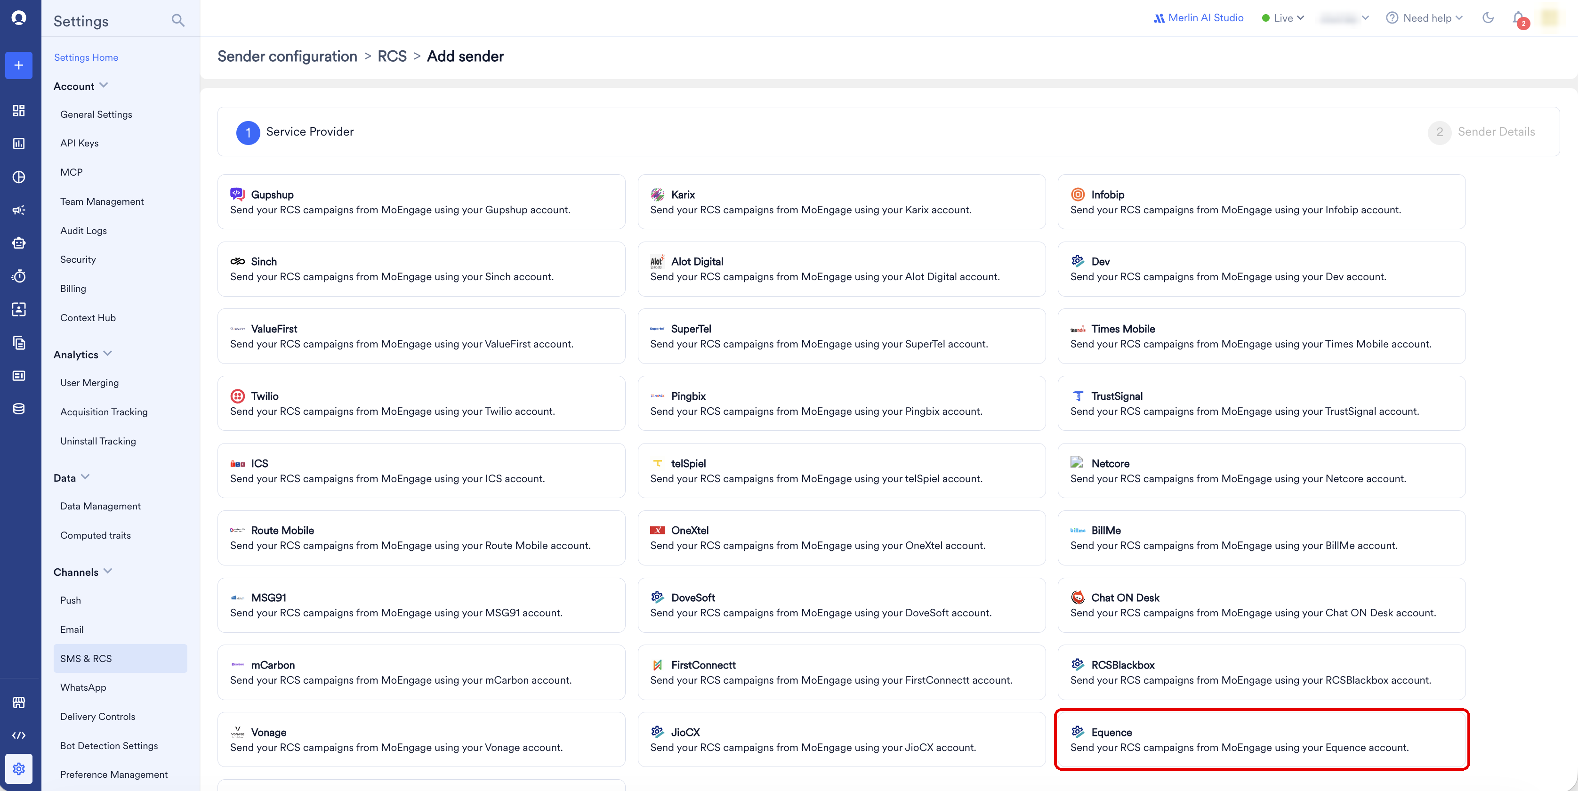
Task: Select the JioCX provider card
Action: pos(842,740)
